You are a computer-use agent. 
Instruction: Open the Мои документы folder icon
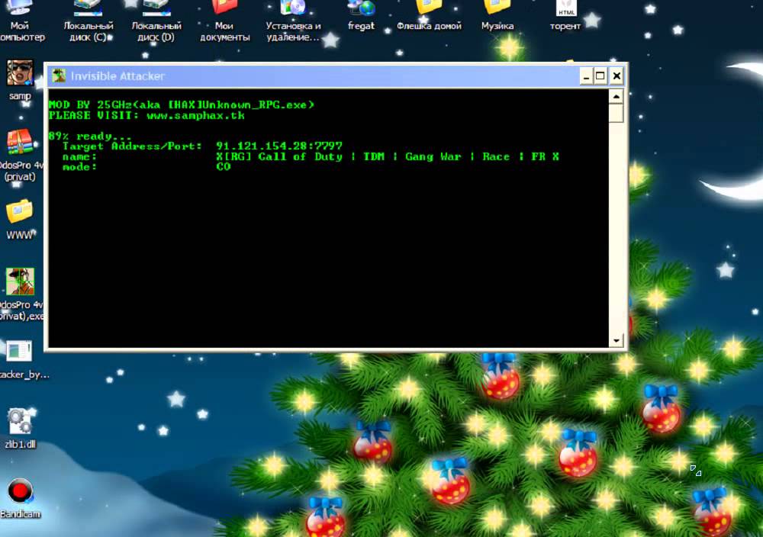tap(224, 20)
